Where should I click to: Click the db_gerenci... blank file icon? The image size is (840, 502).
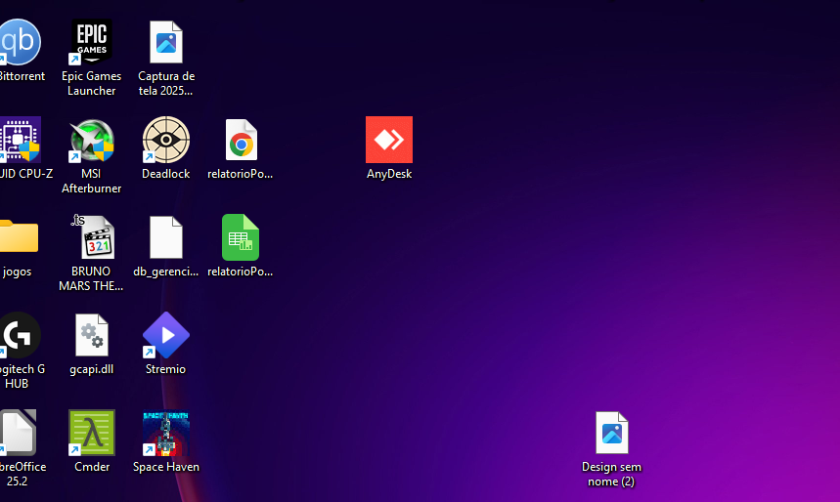[x=166, y=237]
